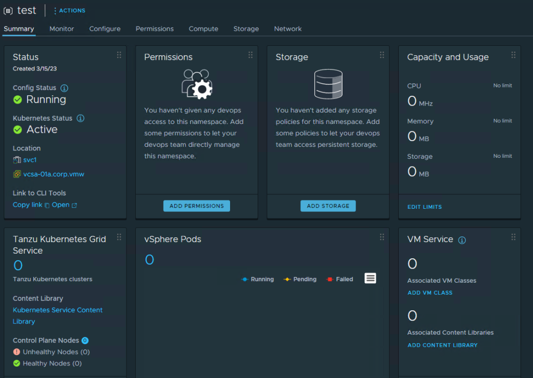Image resolution: width=533 pixels, height=378 pixels.
Task: Click the namespace icon beside the test title
Action: coord(8,10)
